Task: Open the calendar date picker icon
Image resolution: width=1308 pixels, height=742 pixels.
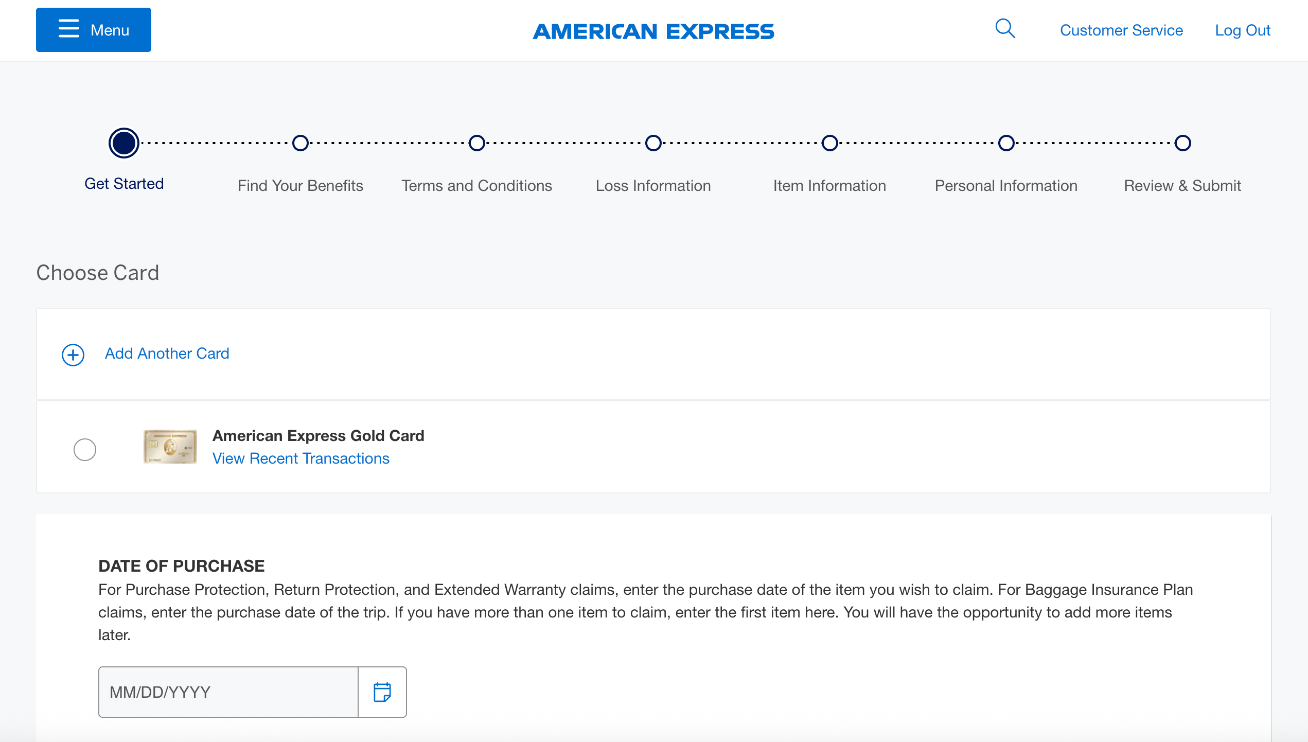Action: tap(382, 692)
